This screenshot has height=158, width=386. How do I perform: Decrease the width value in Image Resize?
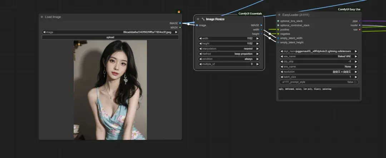click(x=201, y=38)
